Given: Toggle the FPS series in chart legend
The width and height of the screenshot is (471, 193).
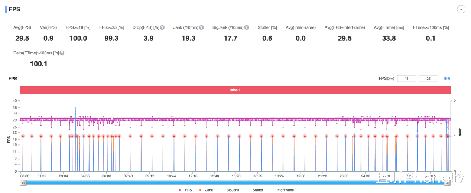Looking at the screenshot, I should pyautogui.click(x=185, y=190).
